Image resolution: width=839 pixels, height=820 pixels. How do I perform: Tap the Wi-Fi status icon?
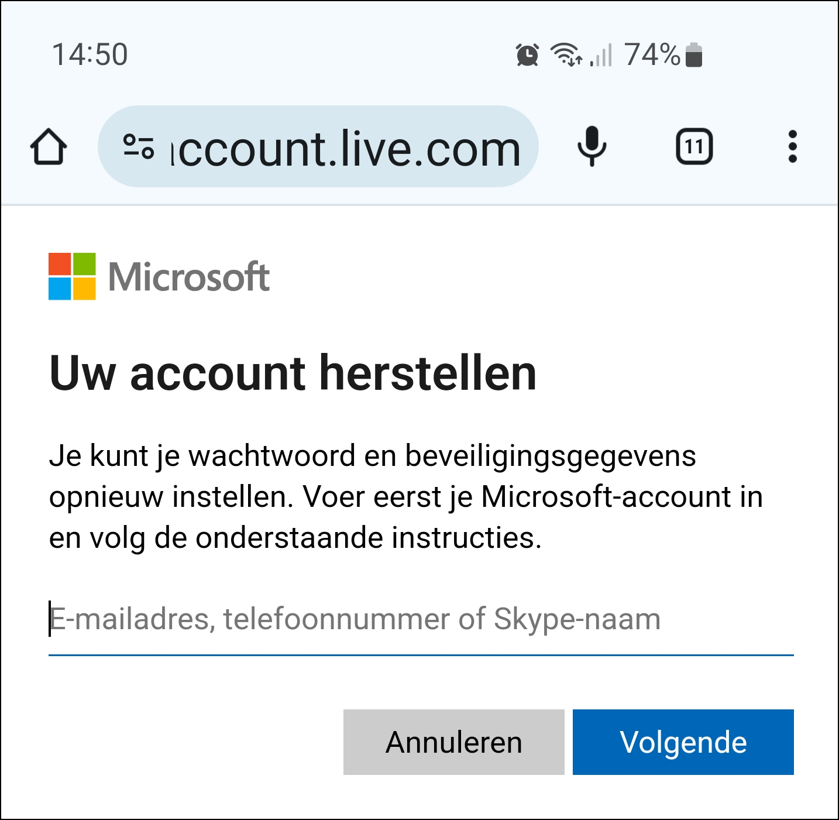[566, 55]
